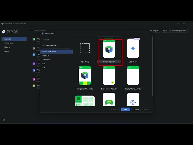Click the Next button
Viewport: 193px width, 145px height.
click(125, 109)
